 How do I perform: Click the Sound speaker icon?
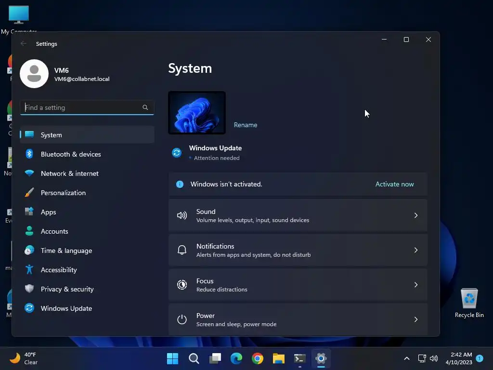point(182,215)
